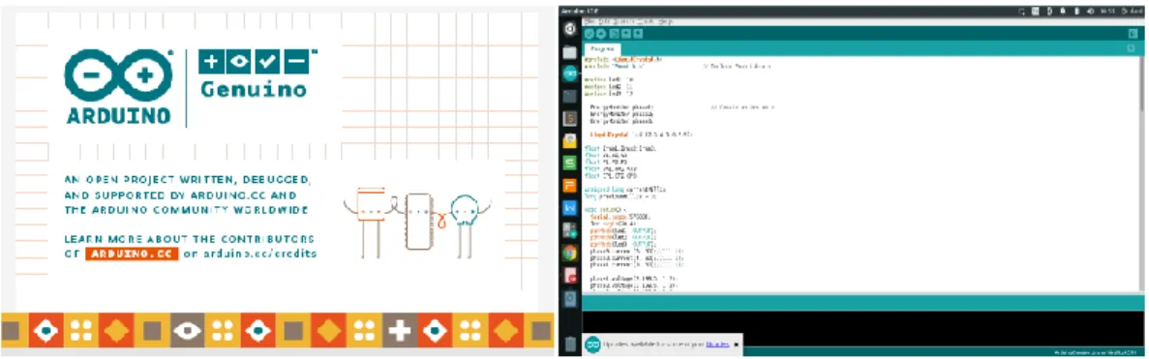Launch green LibreOffice Calc from dock

pos(569,163)
